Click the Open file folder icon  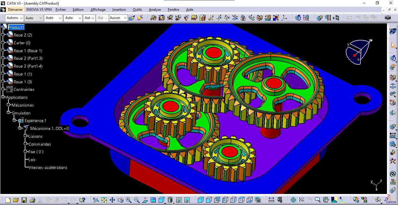(x=16, y=200)
